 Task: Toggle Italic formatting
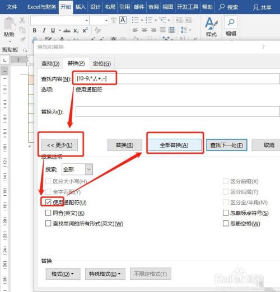click(x=44, y=30)
